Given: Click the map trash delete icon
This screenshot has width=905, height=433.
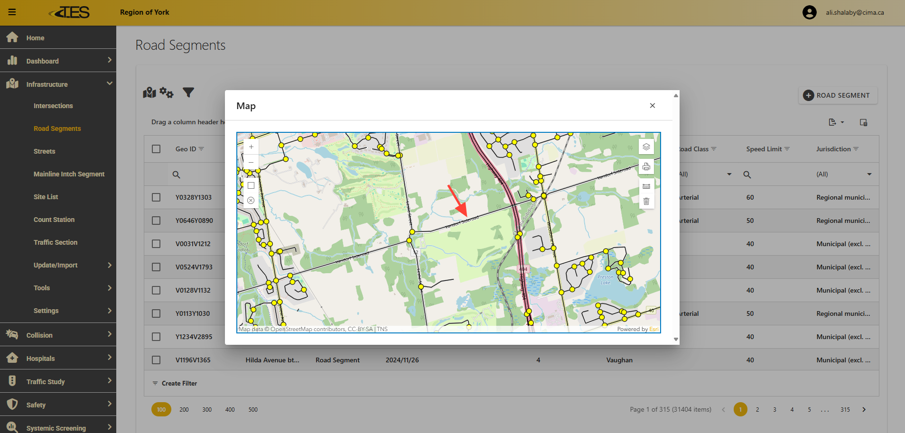Looking at the screenshot, I should pyautogui.click(x=646, y=202).
